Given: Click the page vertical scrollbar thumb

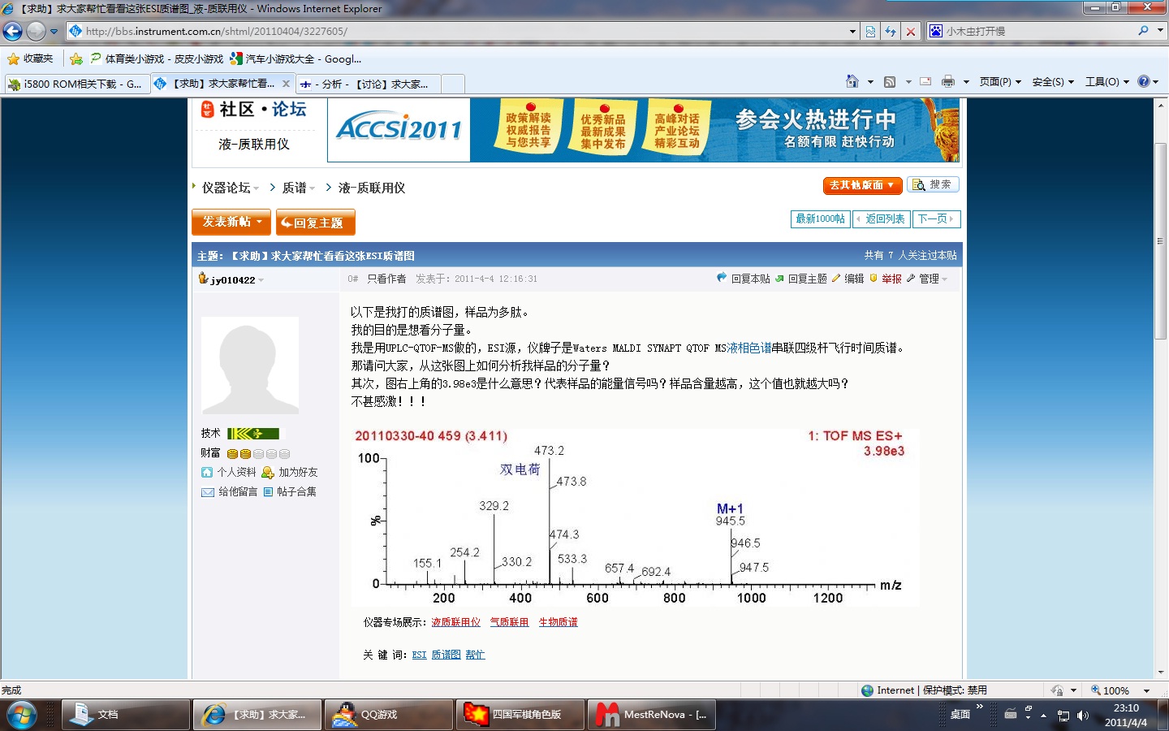Looking at the screenshot, I should click(1161, 241).
